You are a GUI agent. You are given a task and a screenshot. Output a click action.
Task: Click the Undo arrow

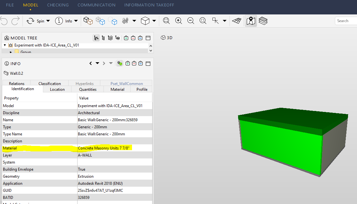click(x=4, y=21)
